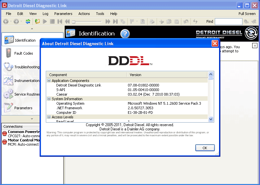Open the Fault Codes panel

coord(23,53)
